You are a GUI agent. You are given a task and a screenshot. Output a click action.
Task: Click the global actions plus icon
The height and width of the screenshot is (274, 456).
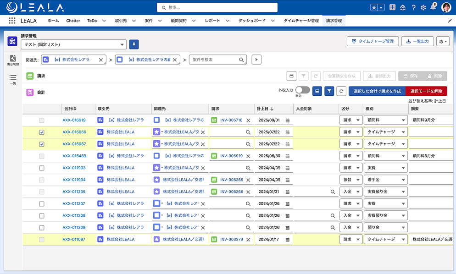click(x=392, y=7)
